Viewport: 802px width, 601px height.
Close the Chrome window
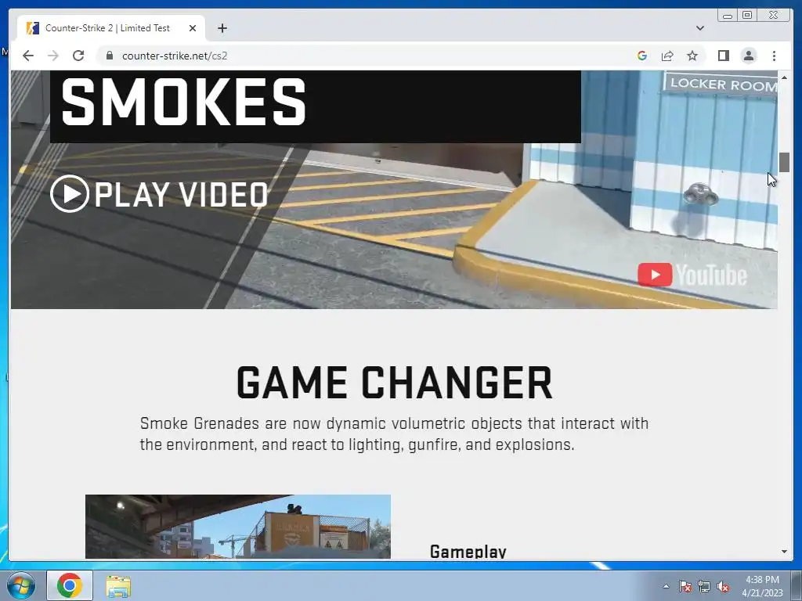click(774, 15)
